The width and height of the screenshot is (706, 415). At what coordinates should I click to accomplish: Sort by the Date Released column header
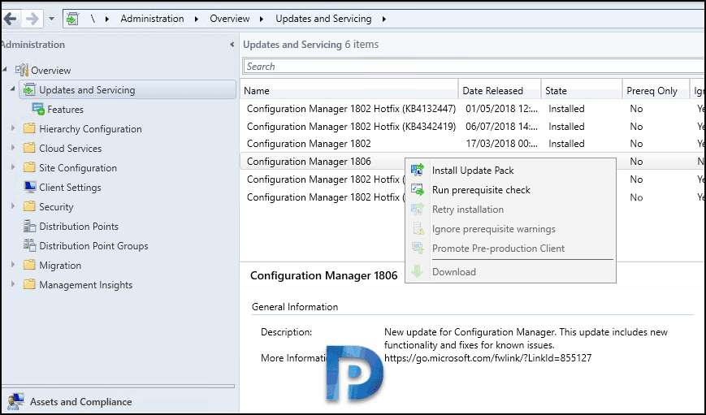(500, 90)
